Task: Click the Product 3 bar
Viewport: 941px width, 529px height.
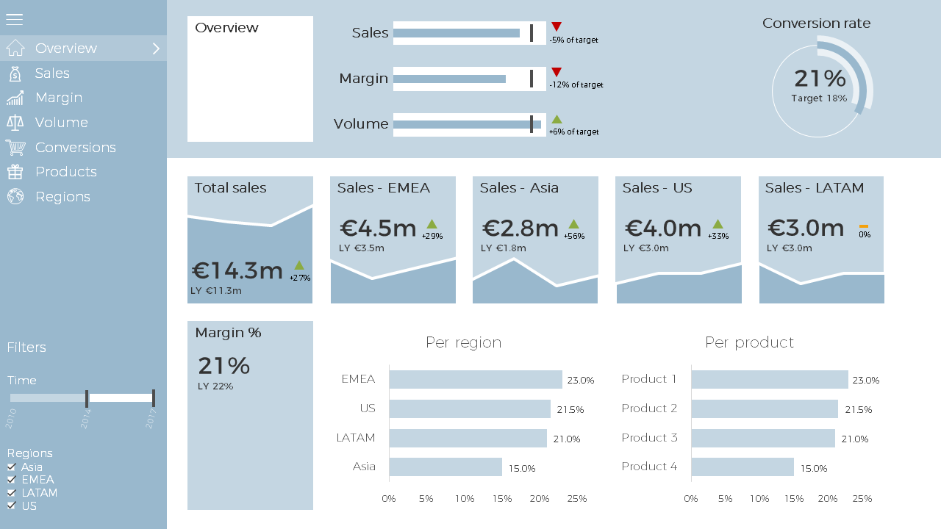Action: coord(763,438)
